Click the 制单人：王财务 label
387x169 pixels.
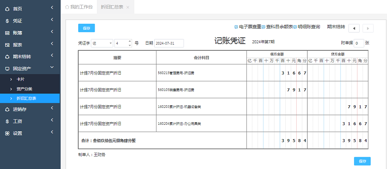pos(92,155)
